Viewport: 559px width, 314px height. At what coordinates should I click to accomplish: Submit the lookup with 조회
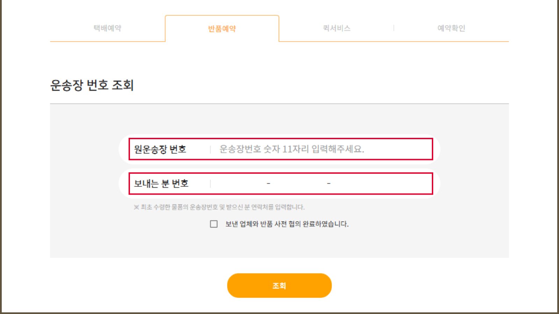[x=279, y=285]
